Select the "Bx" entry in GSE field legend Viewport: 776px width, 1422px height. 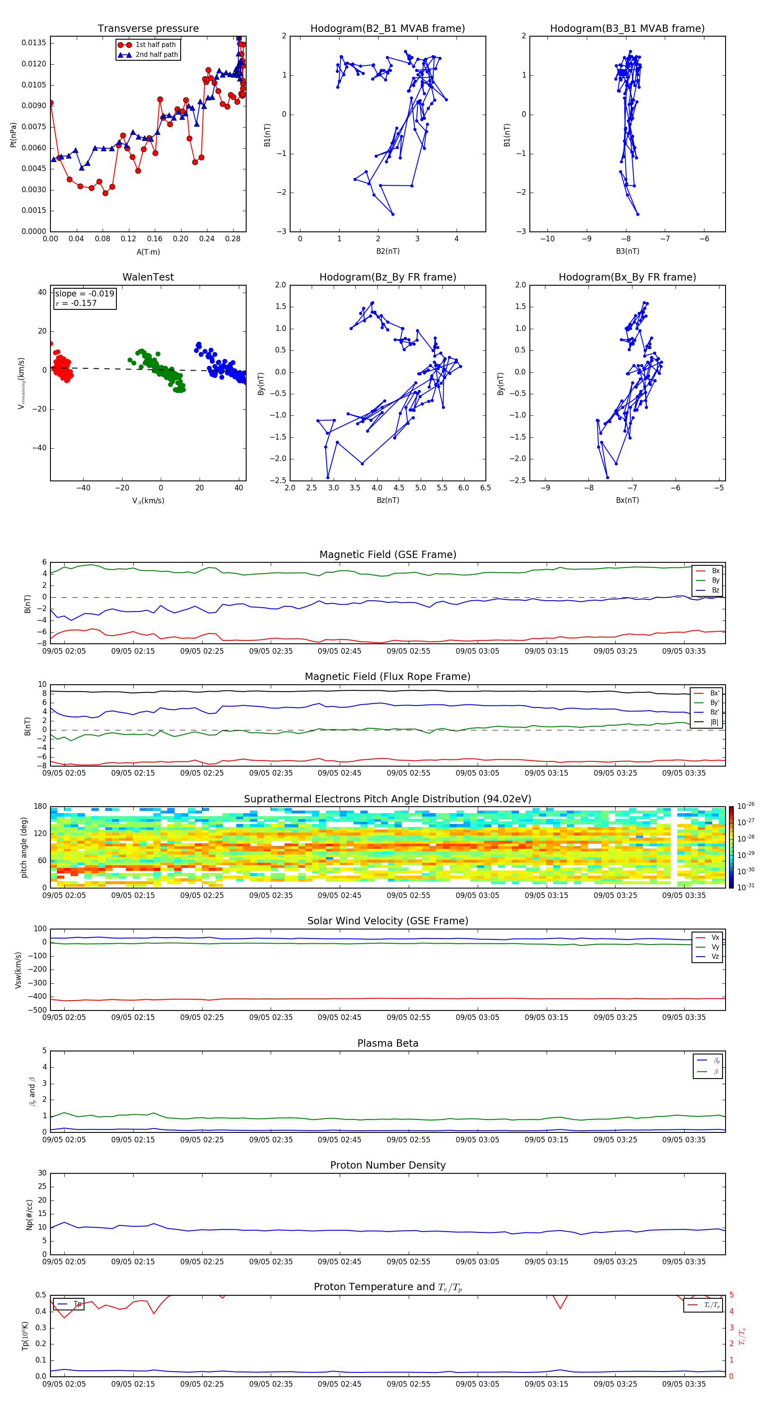(x=707, y=571)
